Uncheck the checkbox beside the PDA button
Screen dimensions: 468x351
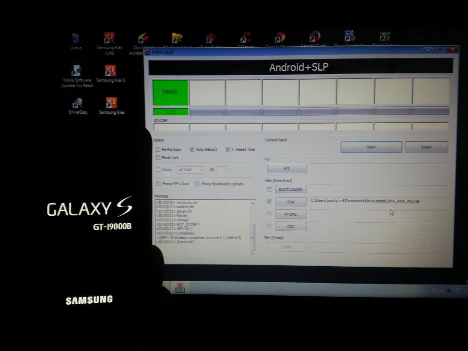click(269, 202)
